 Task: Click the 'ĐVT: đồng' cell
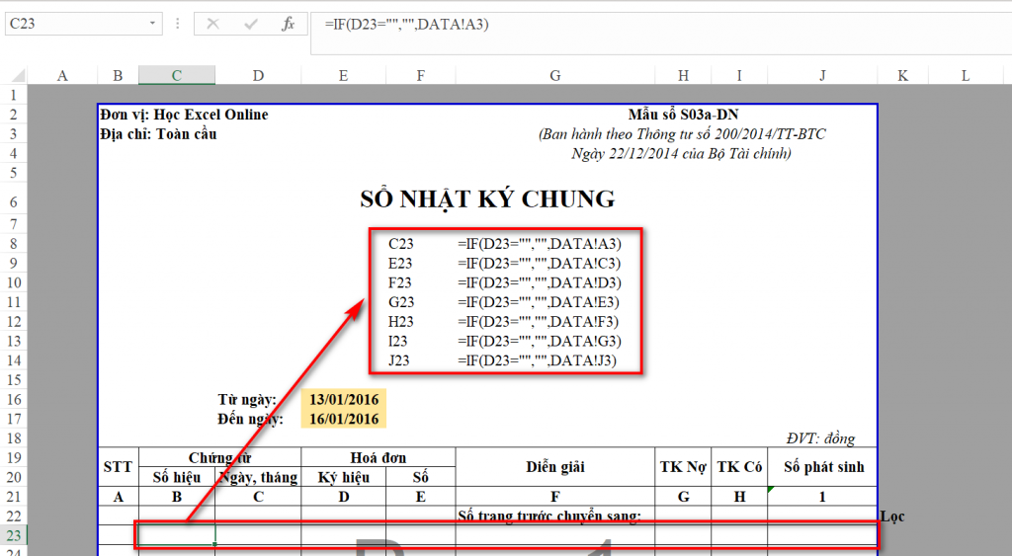click(820, 438)
